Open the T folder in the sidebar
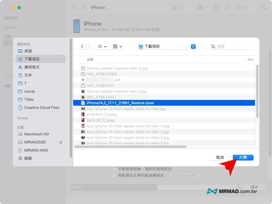The image size is (272, 204). pos(41,83)
